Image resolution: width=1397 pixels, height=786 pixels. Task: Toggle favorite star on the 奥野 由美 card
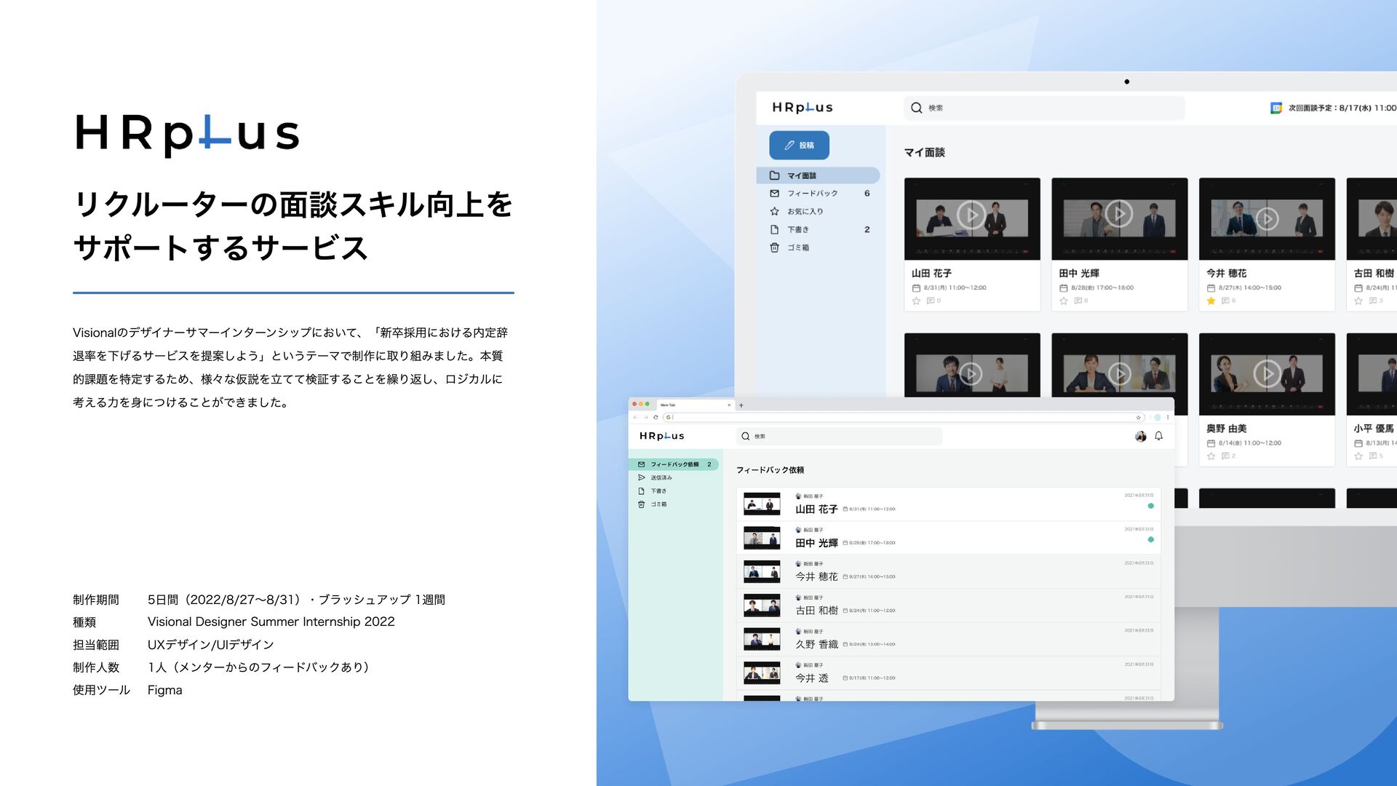[x=1211, y=456]
